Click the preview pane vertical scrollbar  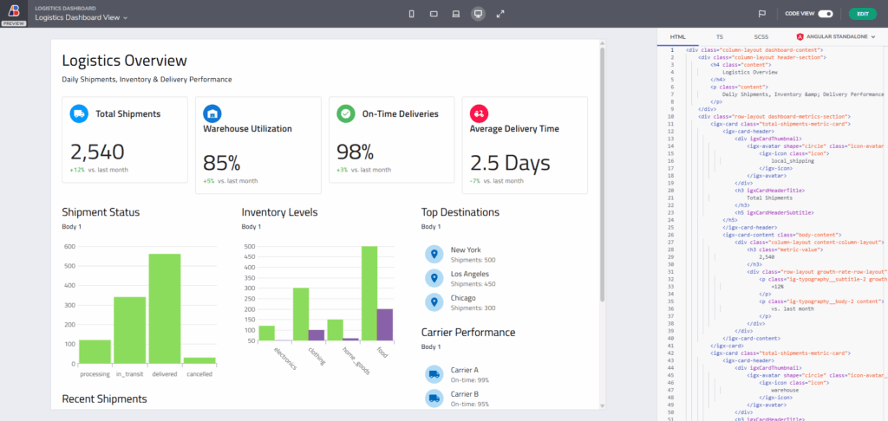(x=602, y=173)
